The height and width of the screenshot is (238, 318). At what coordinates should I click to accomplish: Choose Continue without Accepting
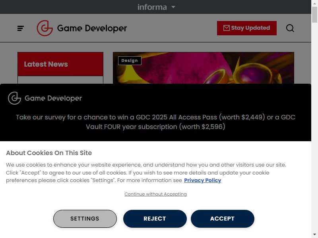[x=155, y=194]
